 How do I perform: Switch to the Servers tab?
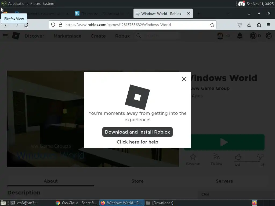224,181
